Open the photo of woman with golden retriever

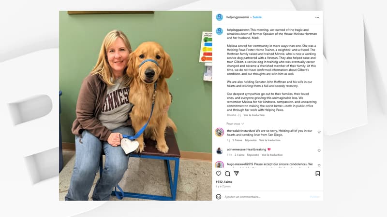[135, 106]
